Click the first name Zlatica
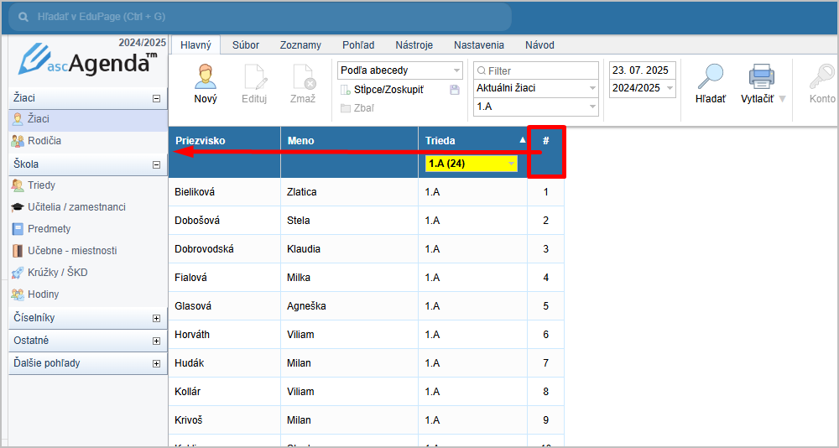The image size is (839, 448). tap(302, 191)
